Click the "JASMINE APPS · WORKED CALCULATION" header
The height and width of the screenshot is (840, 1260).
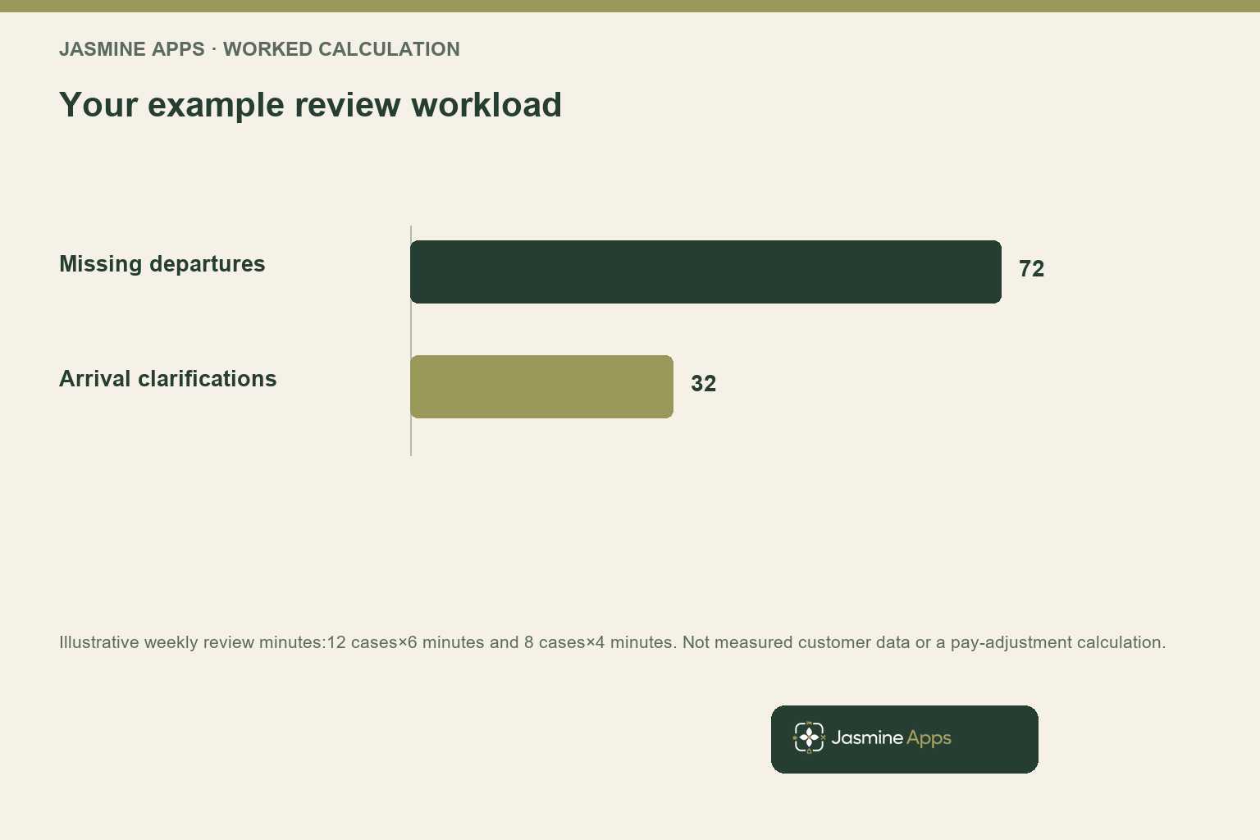pyautogui.click(x=259, y=49)
